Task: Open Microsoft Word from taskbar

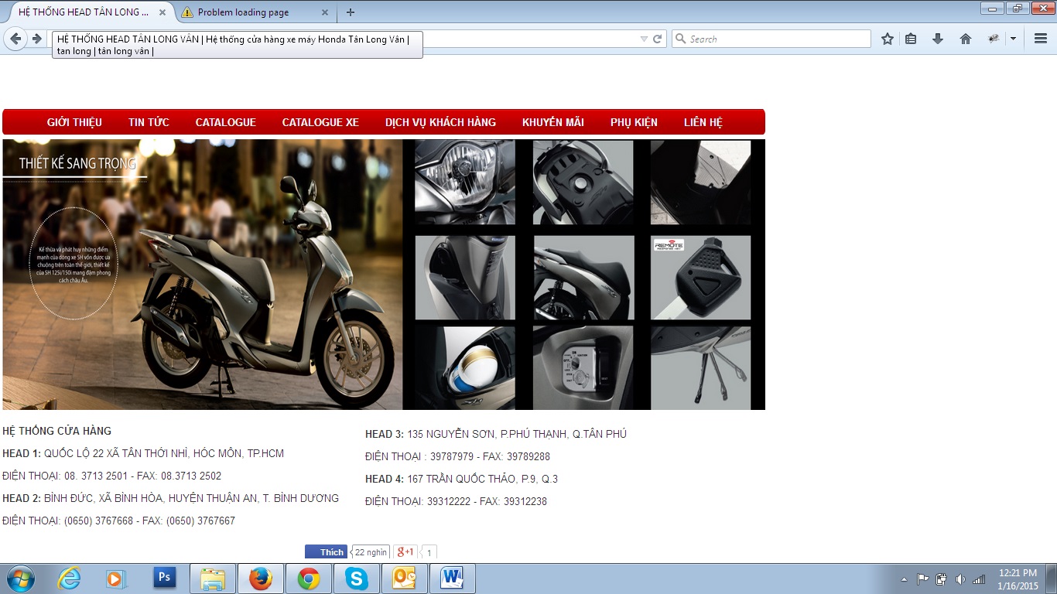Action: (x=453, y=579)
